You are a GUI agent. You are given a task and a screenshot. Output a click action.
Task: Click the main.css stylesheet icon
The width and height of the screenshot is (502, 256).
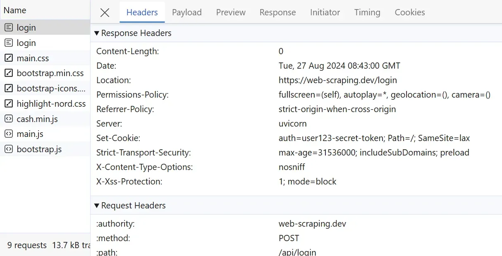click(10, 58)
